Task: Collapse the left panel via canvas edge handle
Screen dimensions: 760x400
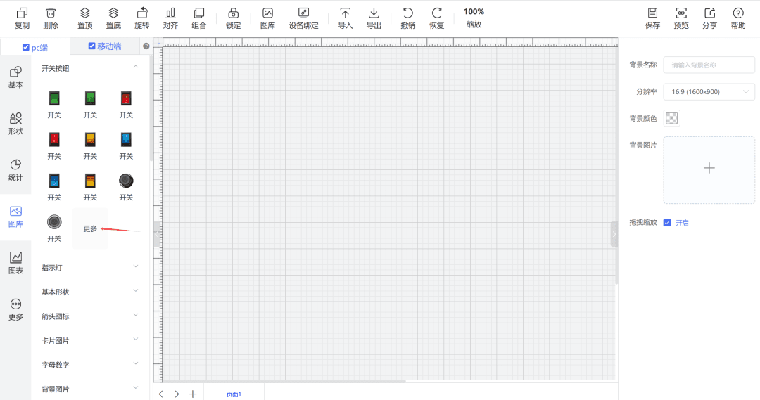Action: tap(156, 234)
